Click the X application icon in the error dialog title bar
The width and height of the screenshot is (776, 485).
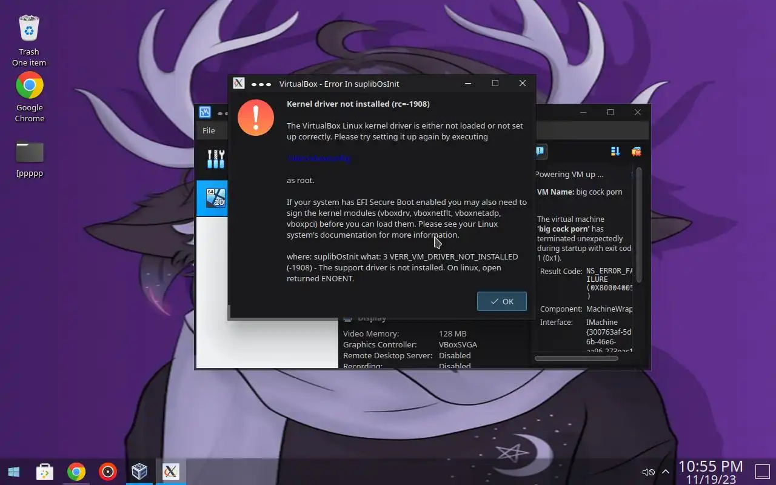pos(239,84)
